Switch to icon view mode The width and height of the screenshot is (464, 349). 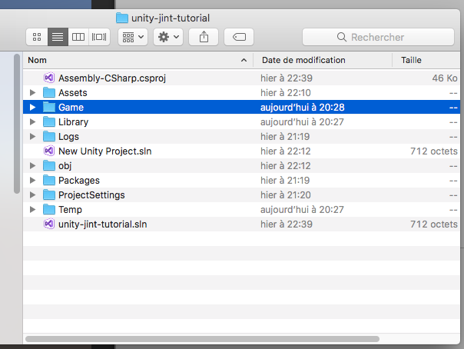pos(36,37)
